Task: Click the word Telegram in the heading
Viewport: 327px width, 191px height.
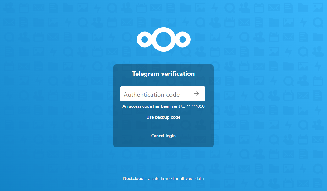Action: tap(146, 74)
